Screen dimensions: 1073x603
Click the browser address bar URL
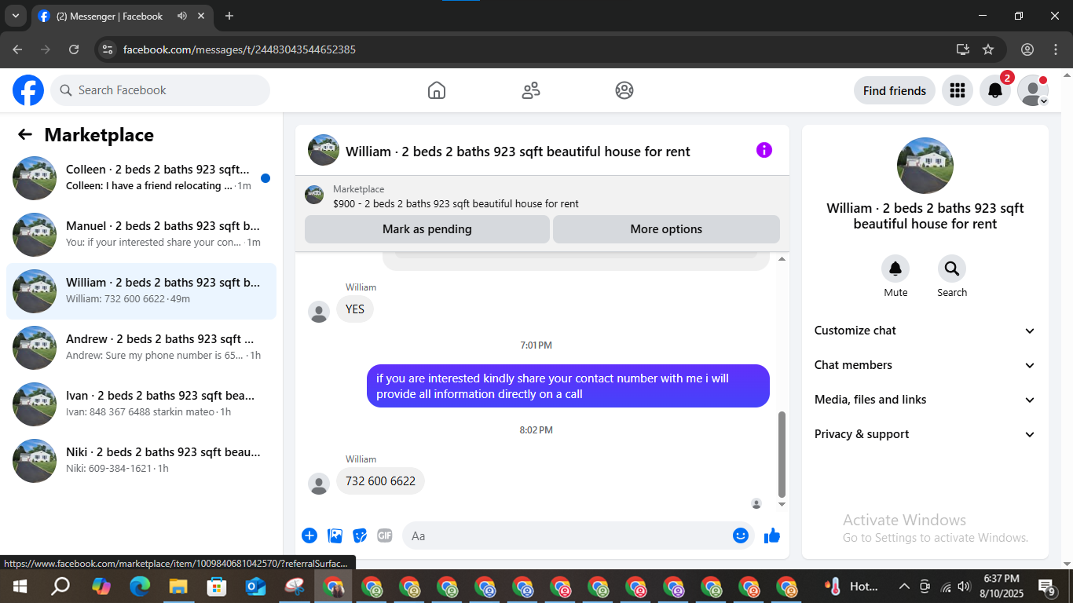coord(240,49)
